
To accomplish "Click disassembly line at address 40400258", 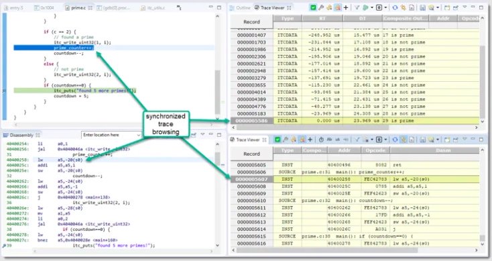I will [112, 160].
